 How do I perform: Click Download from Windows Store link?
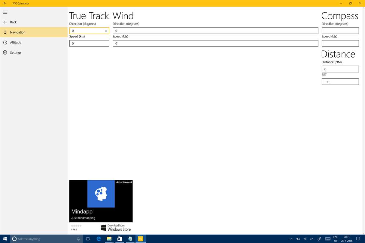click(116, 228)
